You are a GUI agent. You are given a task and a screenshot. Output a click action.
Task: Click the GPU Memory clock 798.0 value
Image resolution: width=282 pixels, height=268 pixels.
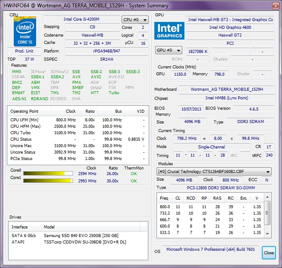click(219, 74)
